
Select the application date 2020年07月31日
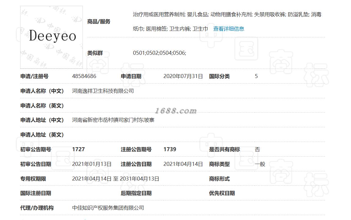[183, 76]
